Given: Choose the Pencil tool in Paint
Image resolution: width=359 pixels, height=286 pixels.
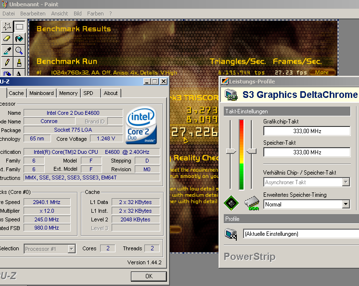Looking at the screenshot, I should [x=7, y=63].
